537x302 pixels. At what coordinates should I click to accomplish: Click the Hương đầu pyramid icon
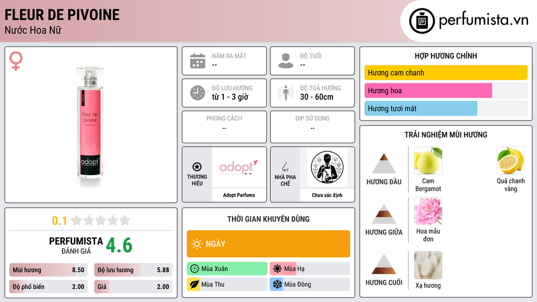point(384,164)
